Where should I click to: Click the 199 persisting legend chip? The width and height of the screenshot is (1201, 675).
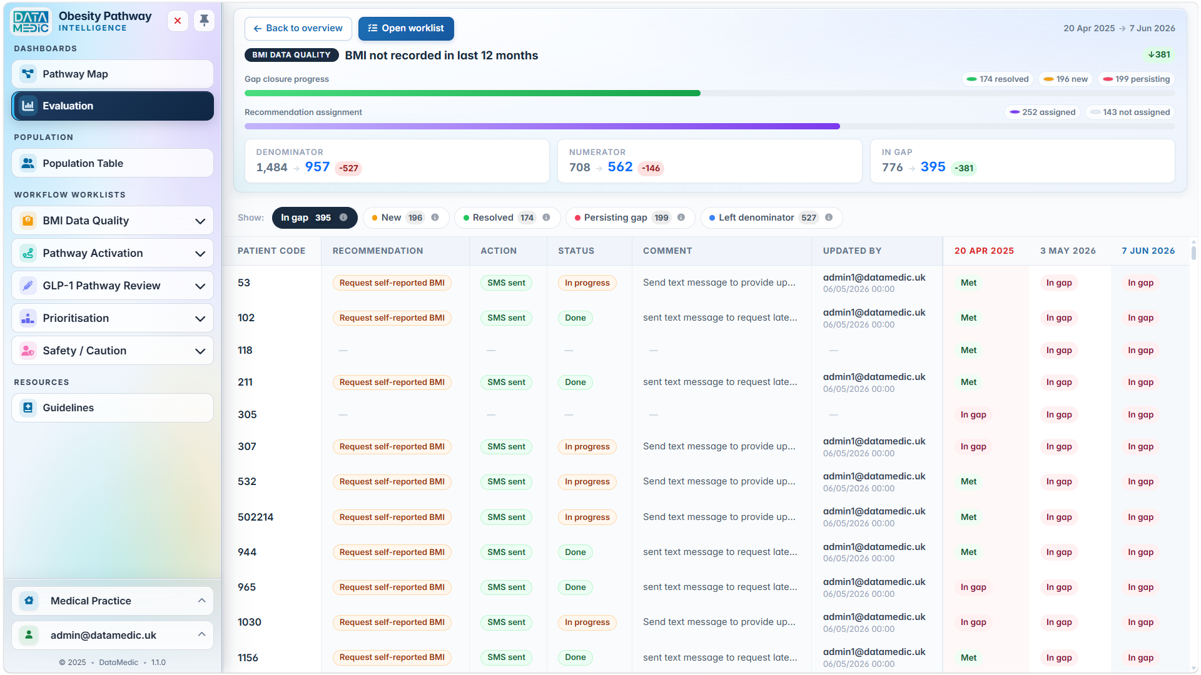point(1136,79)
